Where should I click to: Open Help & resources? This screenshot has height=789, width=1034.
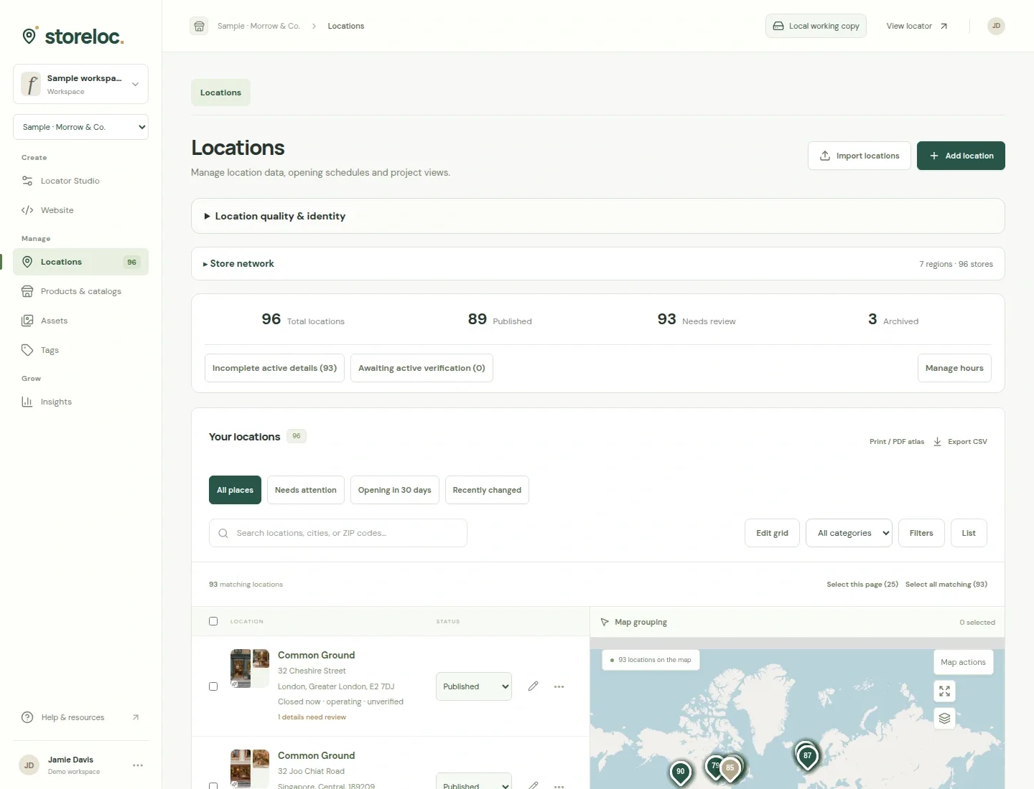point(80,717)
